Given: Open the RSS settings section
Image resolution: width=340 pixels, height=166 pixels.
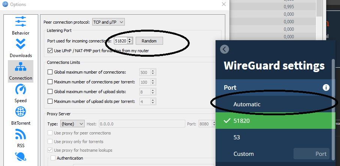Looking at the screenshot, I should coord(21,139).
